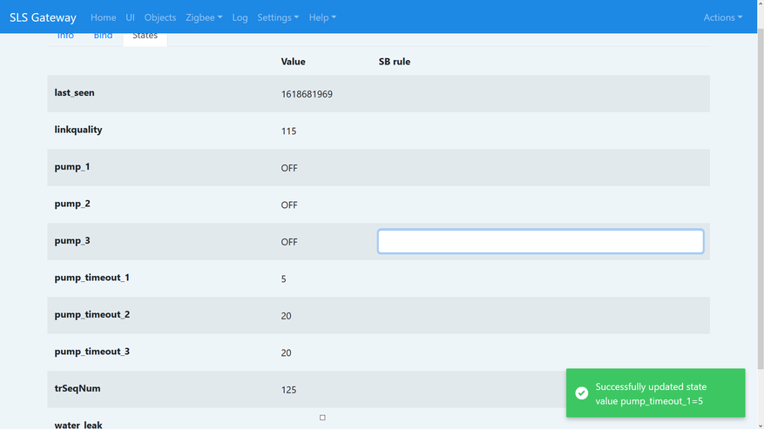Viewport: 764px width, 429px height.
Task: Select the States tab
Action: point(145,37)
